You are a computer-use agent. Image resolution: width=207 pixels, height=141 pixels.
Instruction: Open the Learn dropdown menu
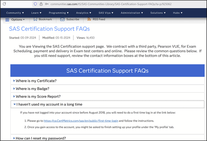(x=36, y=13)
